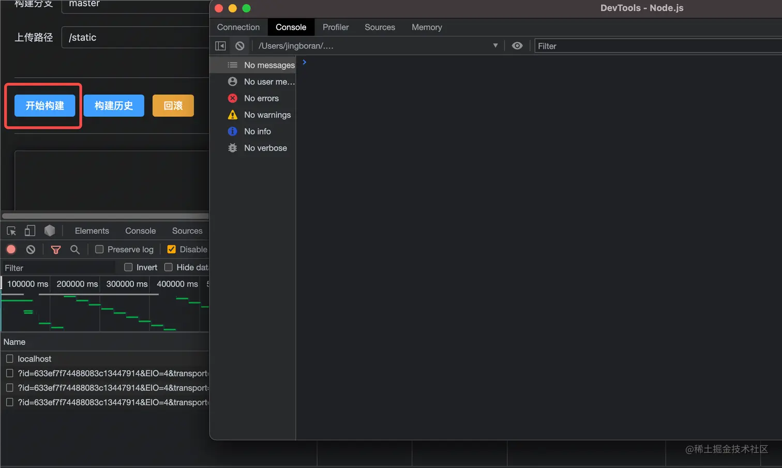The height and width of the screenshot is (468, 782).
Task: Close the DevTools - Node.js window
Action: pos(219,8)
